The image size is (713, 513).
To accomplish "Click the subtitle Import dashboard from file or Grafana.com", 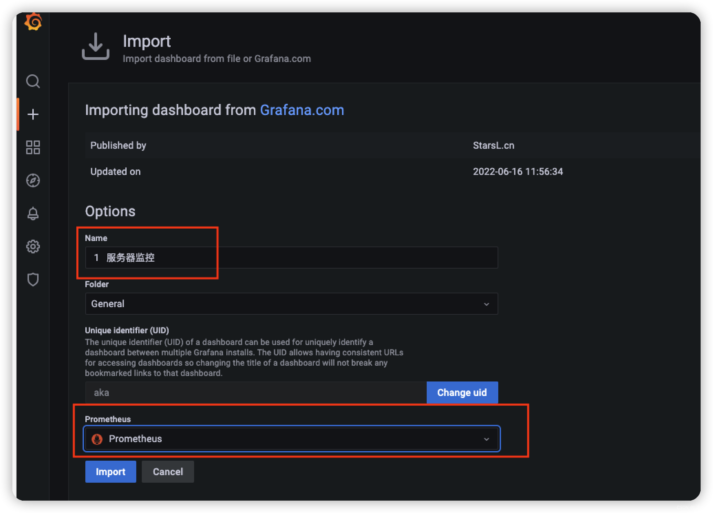I will (x=217, y=59).
